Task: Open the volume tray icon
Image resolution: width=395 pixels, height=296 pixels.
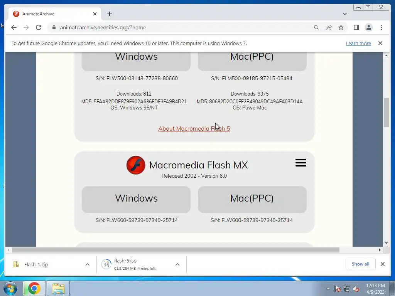Action: click(356, 289)
